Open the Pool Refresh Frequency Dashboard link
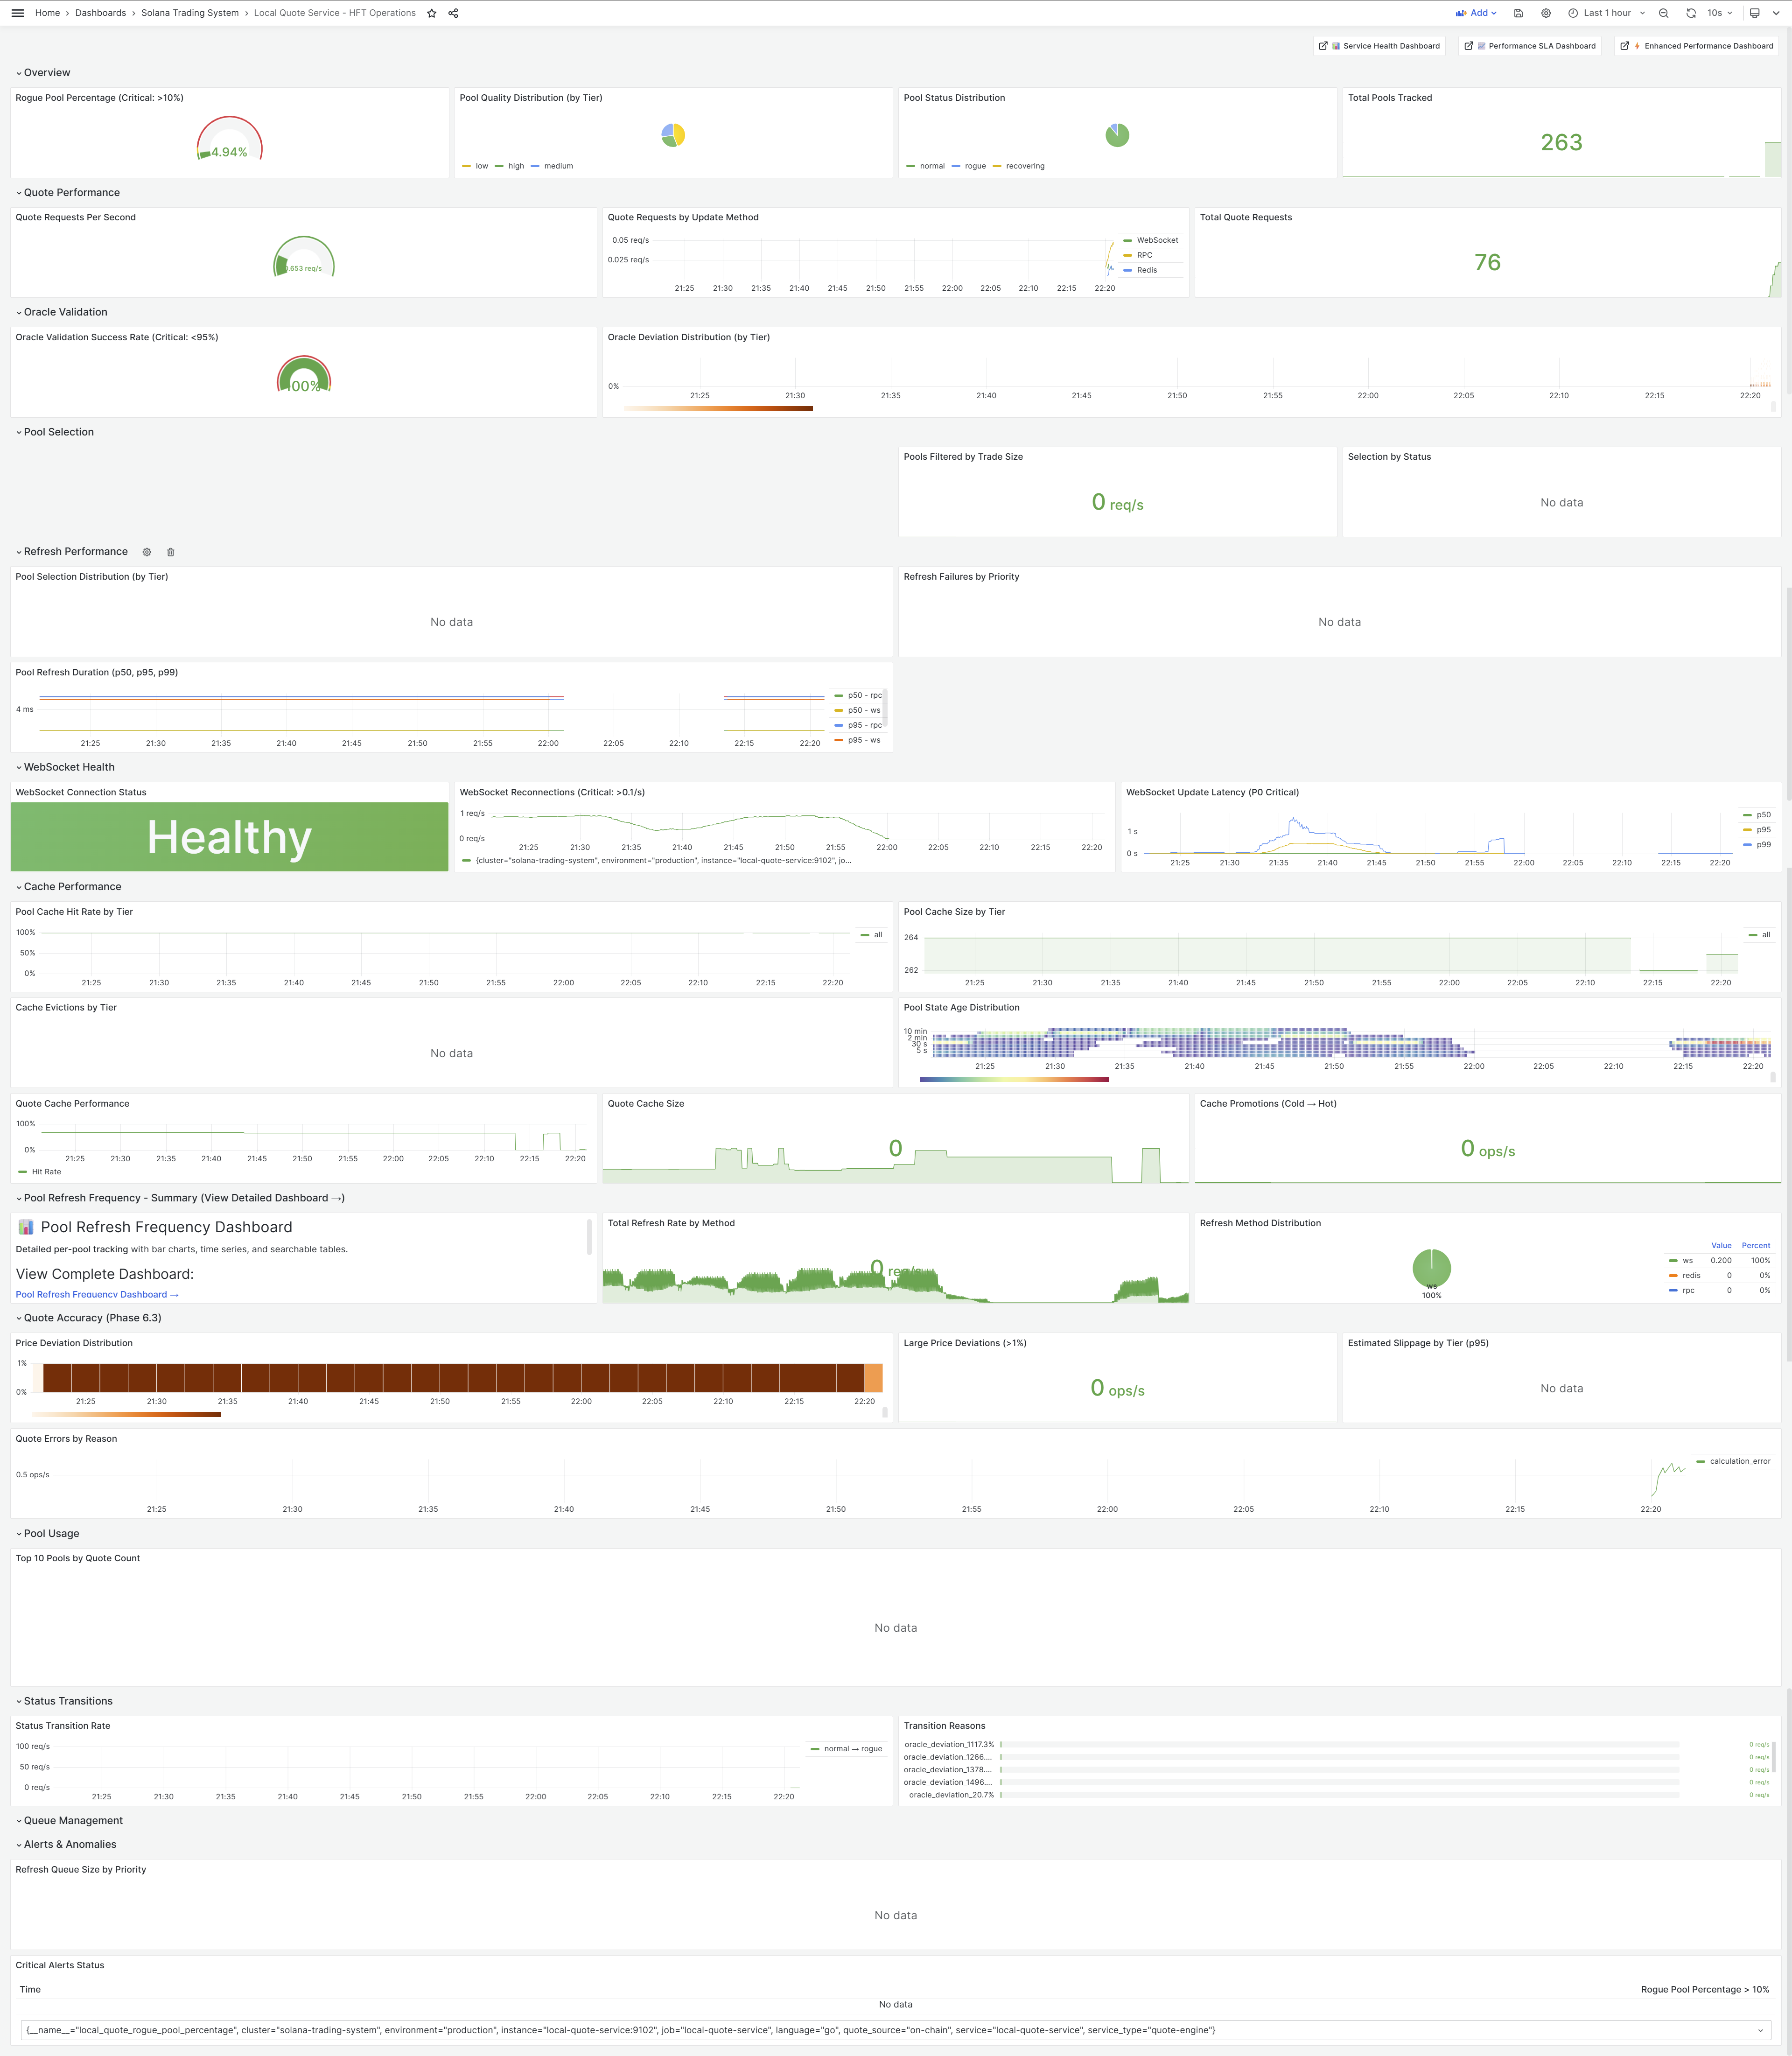 pyautogui.click(x=96, y=1294)
